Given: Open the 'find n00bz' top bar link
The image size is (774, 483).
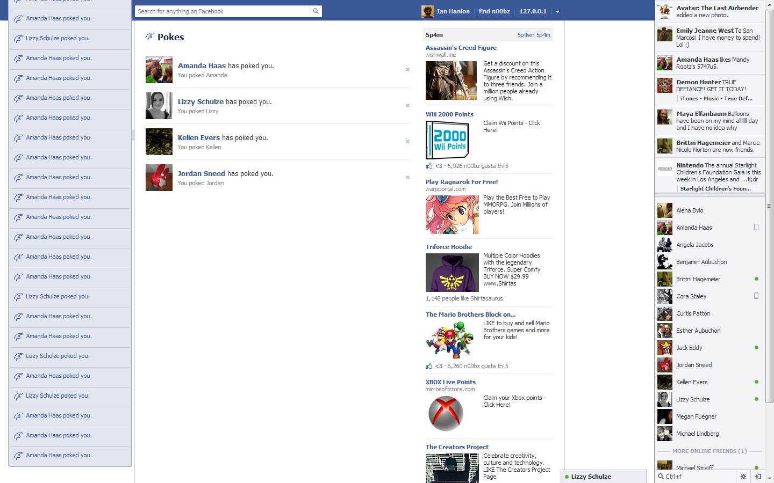Looking at the screenshot, I should (x=494, y=11).
